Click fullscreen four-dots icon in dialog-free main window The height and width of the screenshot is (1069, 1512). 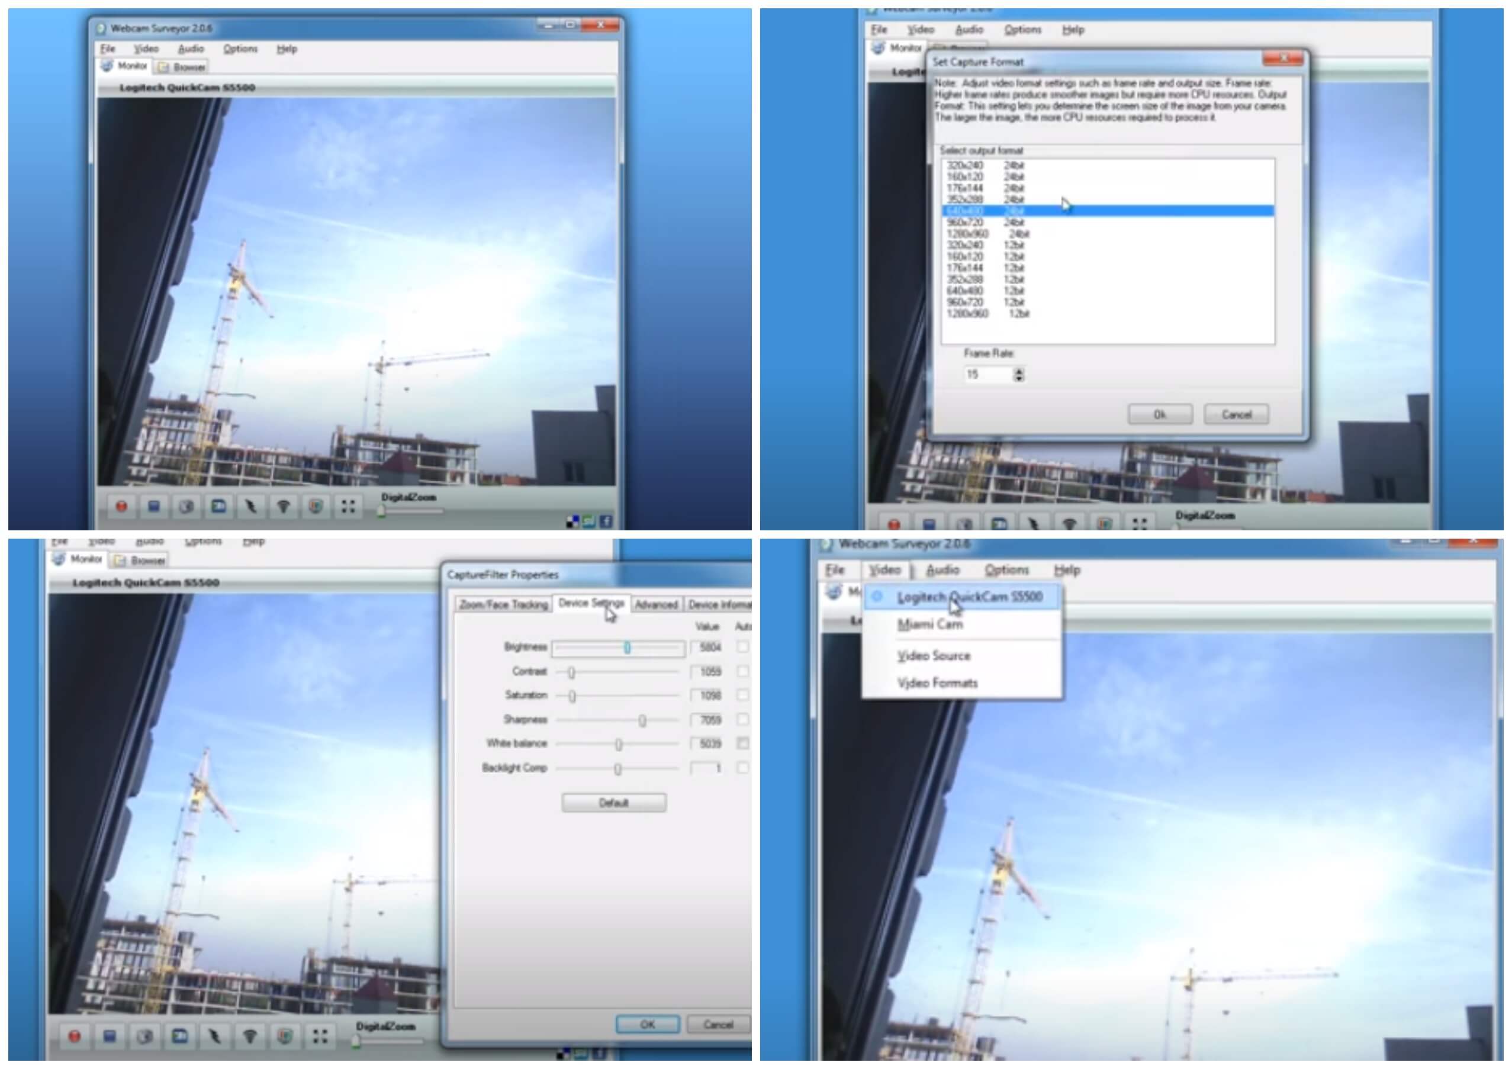point(348,506)
